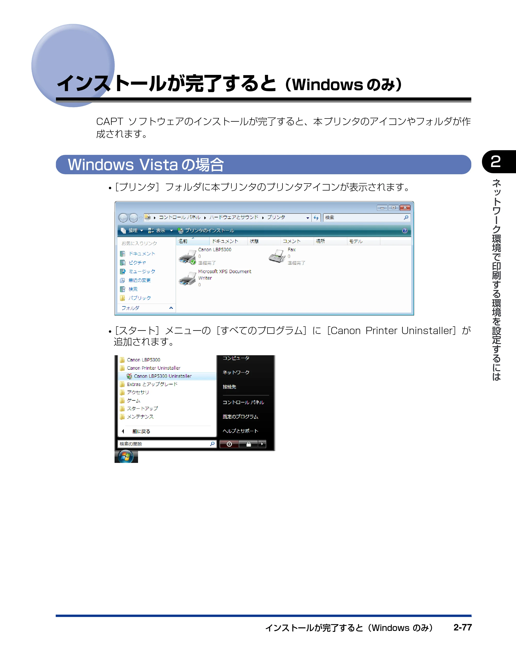The image size is (516, 664).
Task: Open ドキュメント in favorite links
Action: [x=138, y=254]
